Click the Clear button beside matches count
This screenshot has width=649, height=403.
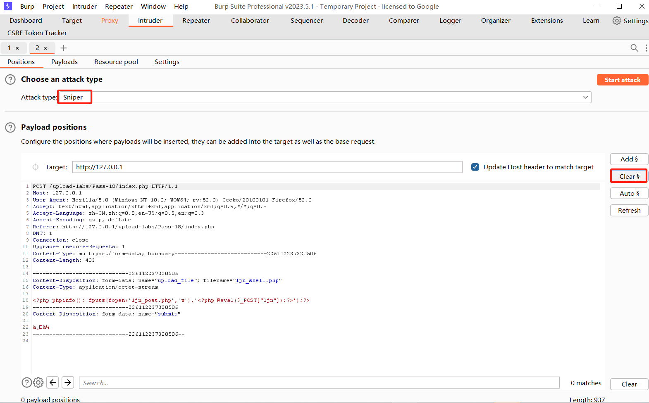[629, 384]
